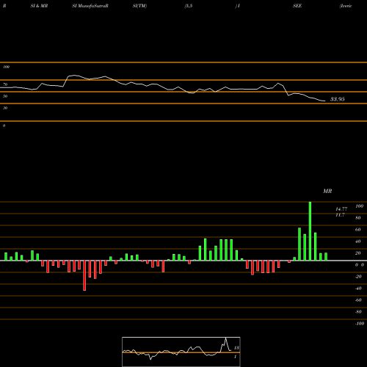Screen dimensions: 367x367
Task: Click the RSI axis label 30
Action: point(5,108)
